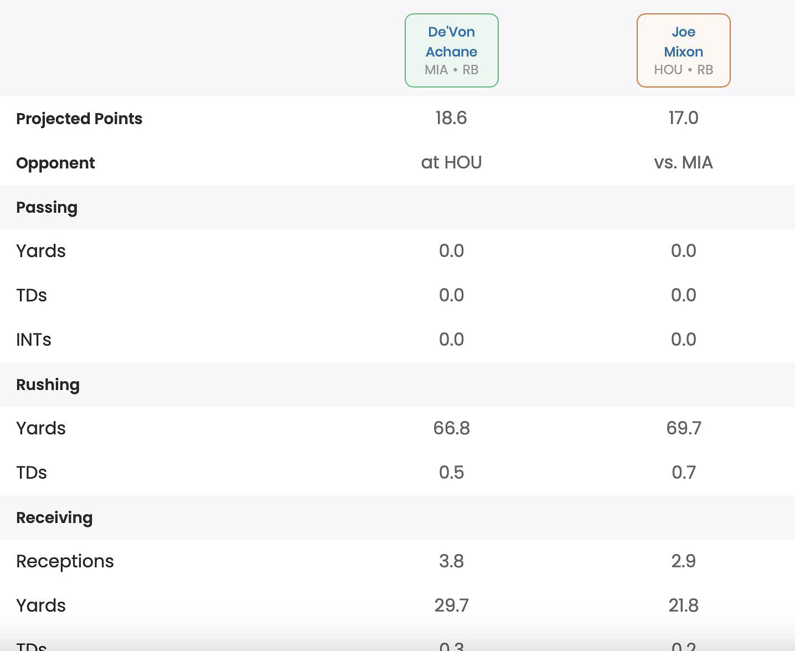Screen dimensions: 795x651
Task: Click Mixon's INTs 0.0 value
Action: pyautogui.click(x=683, y=340)
